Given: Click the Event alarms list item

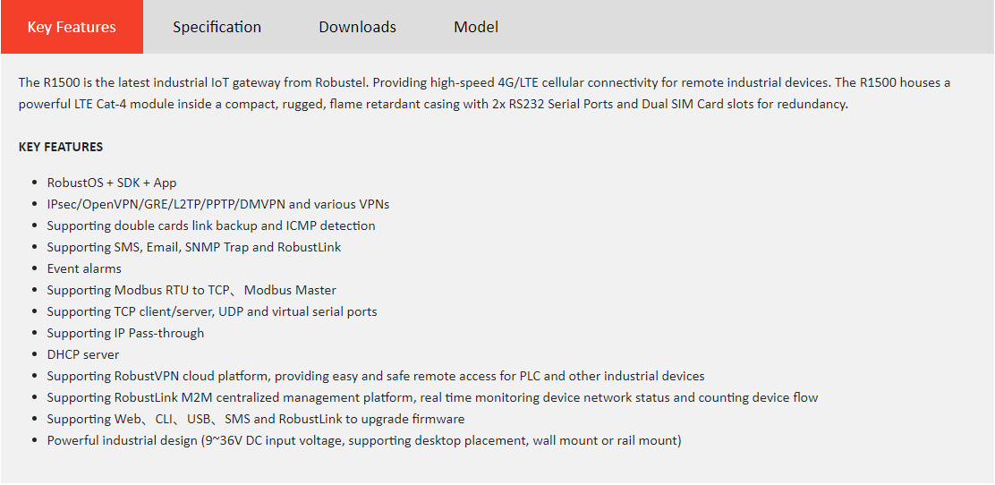Looking at the screenshot, I should point(84,268).
